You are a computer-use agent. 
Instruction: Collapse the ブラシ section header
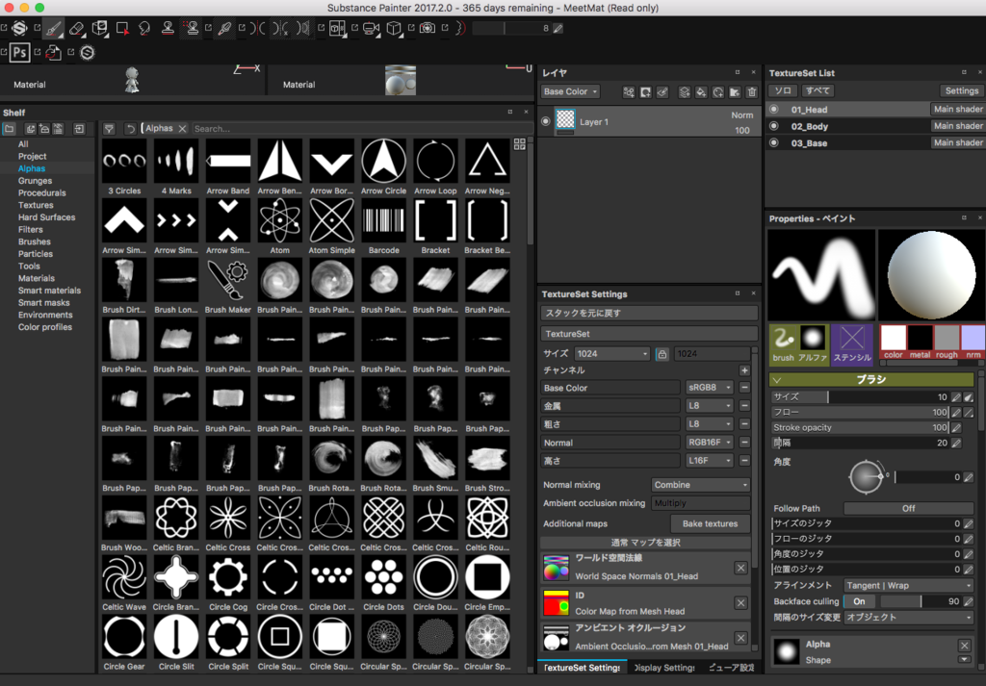point(870,379)
